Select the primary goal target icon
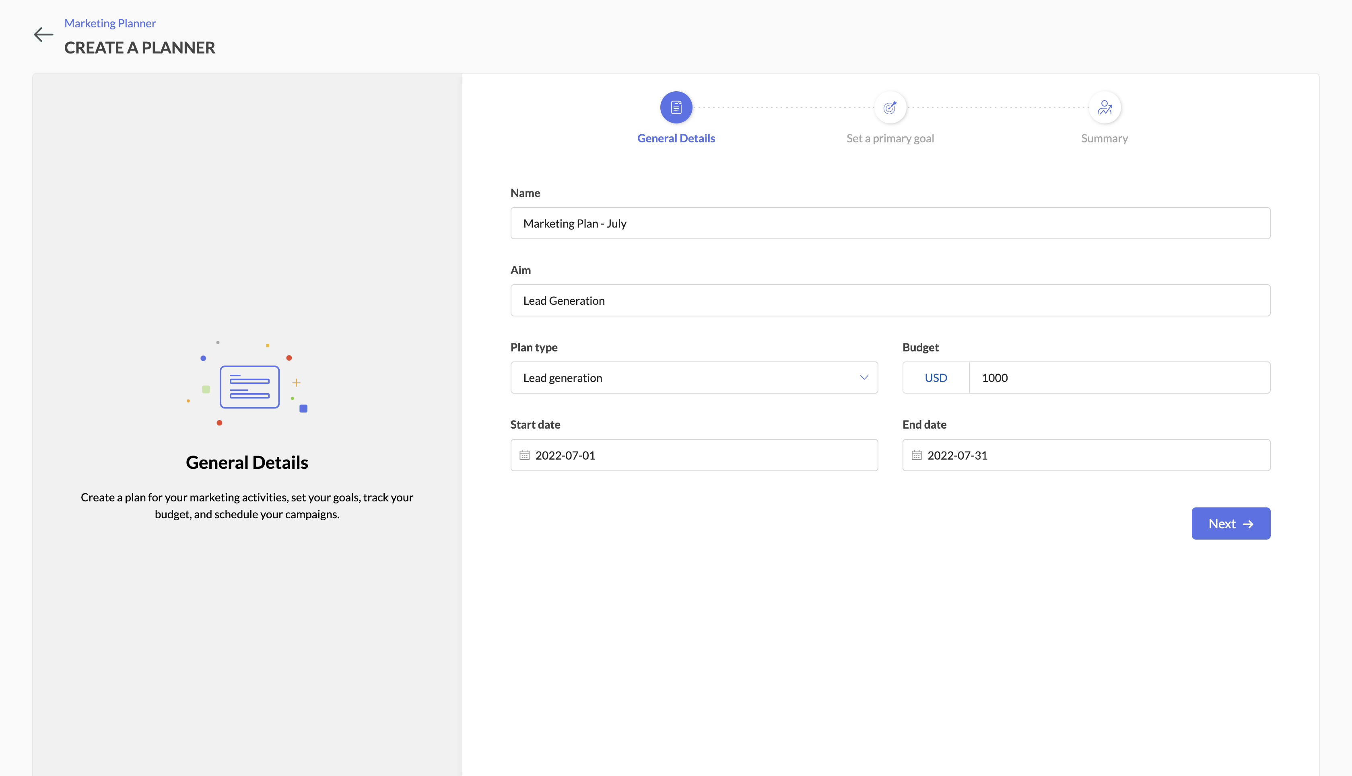Viewport: 1352px width, 776px height. [890, 107]
